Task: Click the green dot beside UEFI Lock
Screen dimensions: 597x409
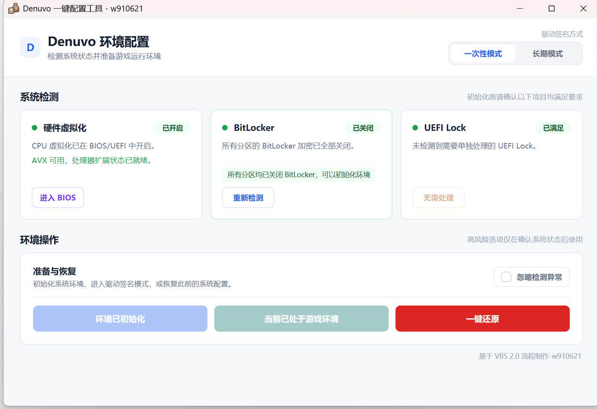Action: pos(415,128)
